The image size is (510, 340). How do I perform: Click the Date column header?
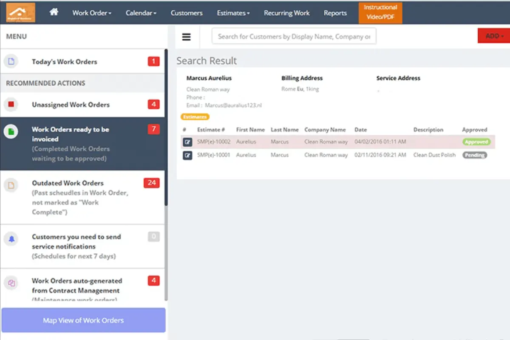pos(360,130)
